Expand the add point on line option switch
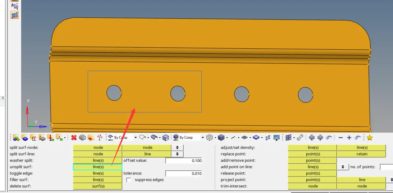393x193 pixels. [343, 167]
